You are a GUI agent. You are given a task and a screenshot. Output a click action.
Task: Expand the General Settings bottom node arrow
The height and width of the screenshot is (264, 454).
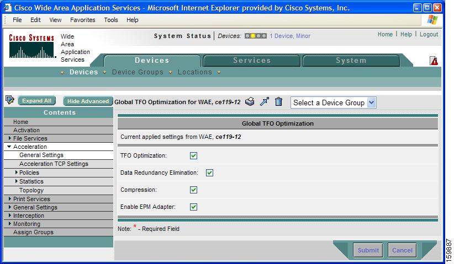tap(10, 207)
